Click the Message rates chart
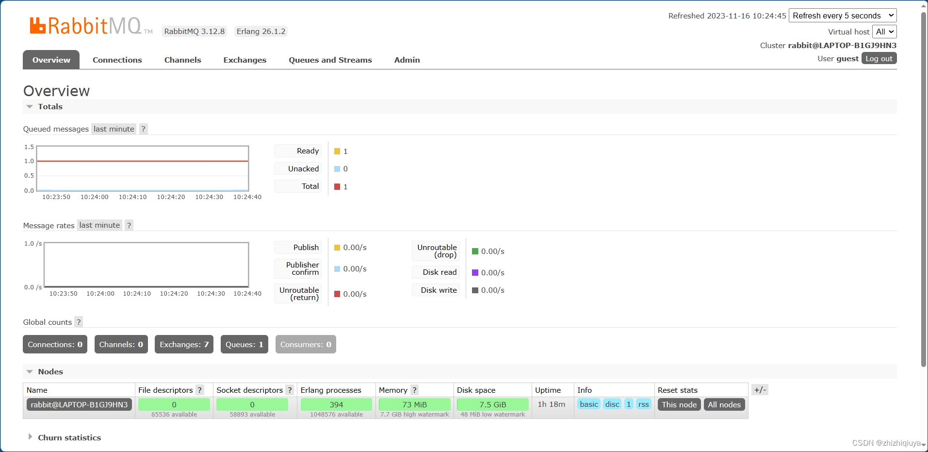This screenshot has height=452, width=928. [146, 265]
